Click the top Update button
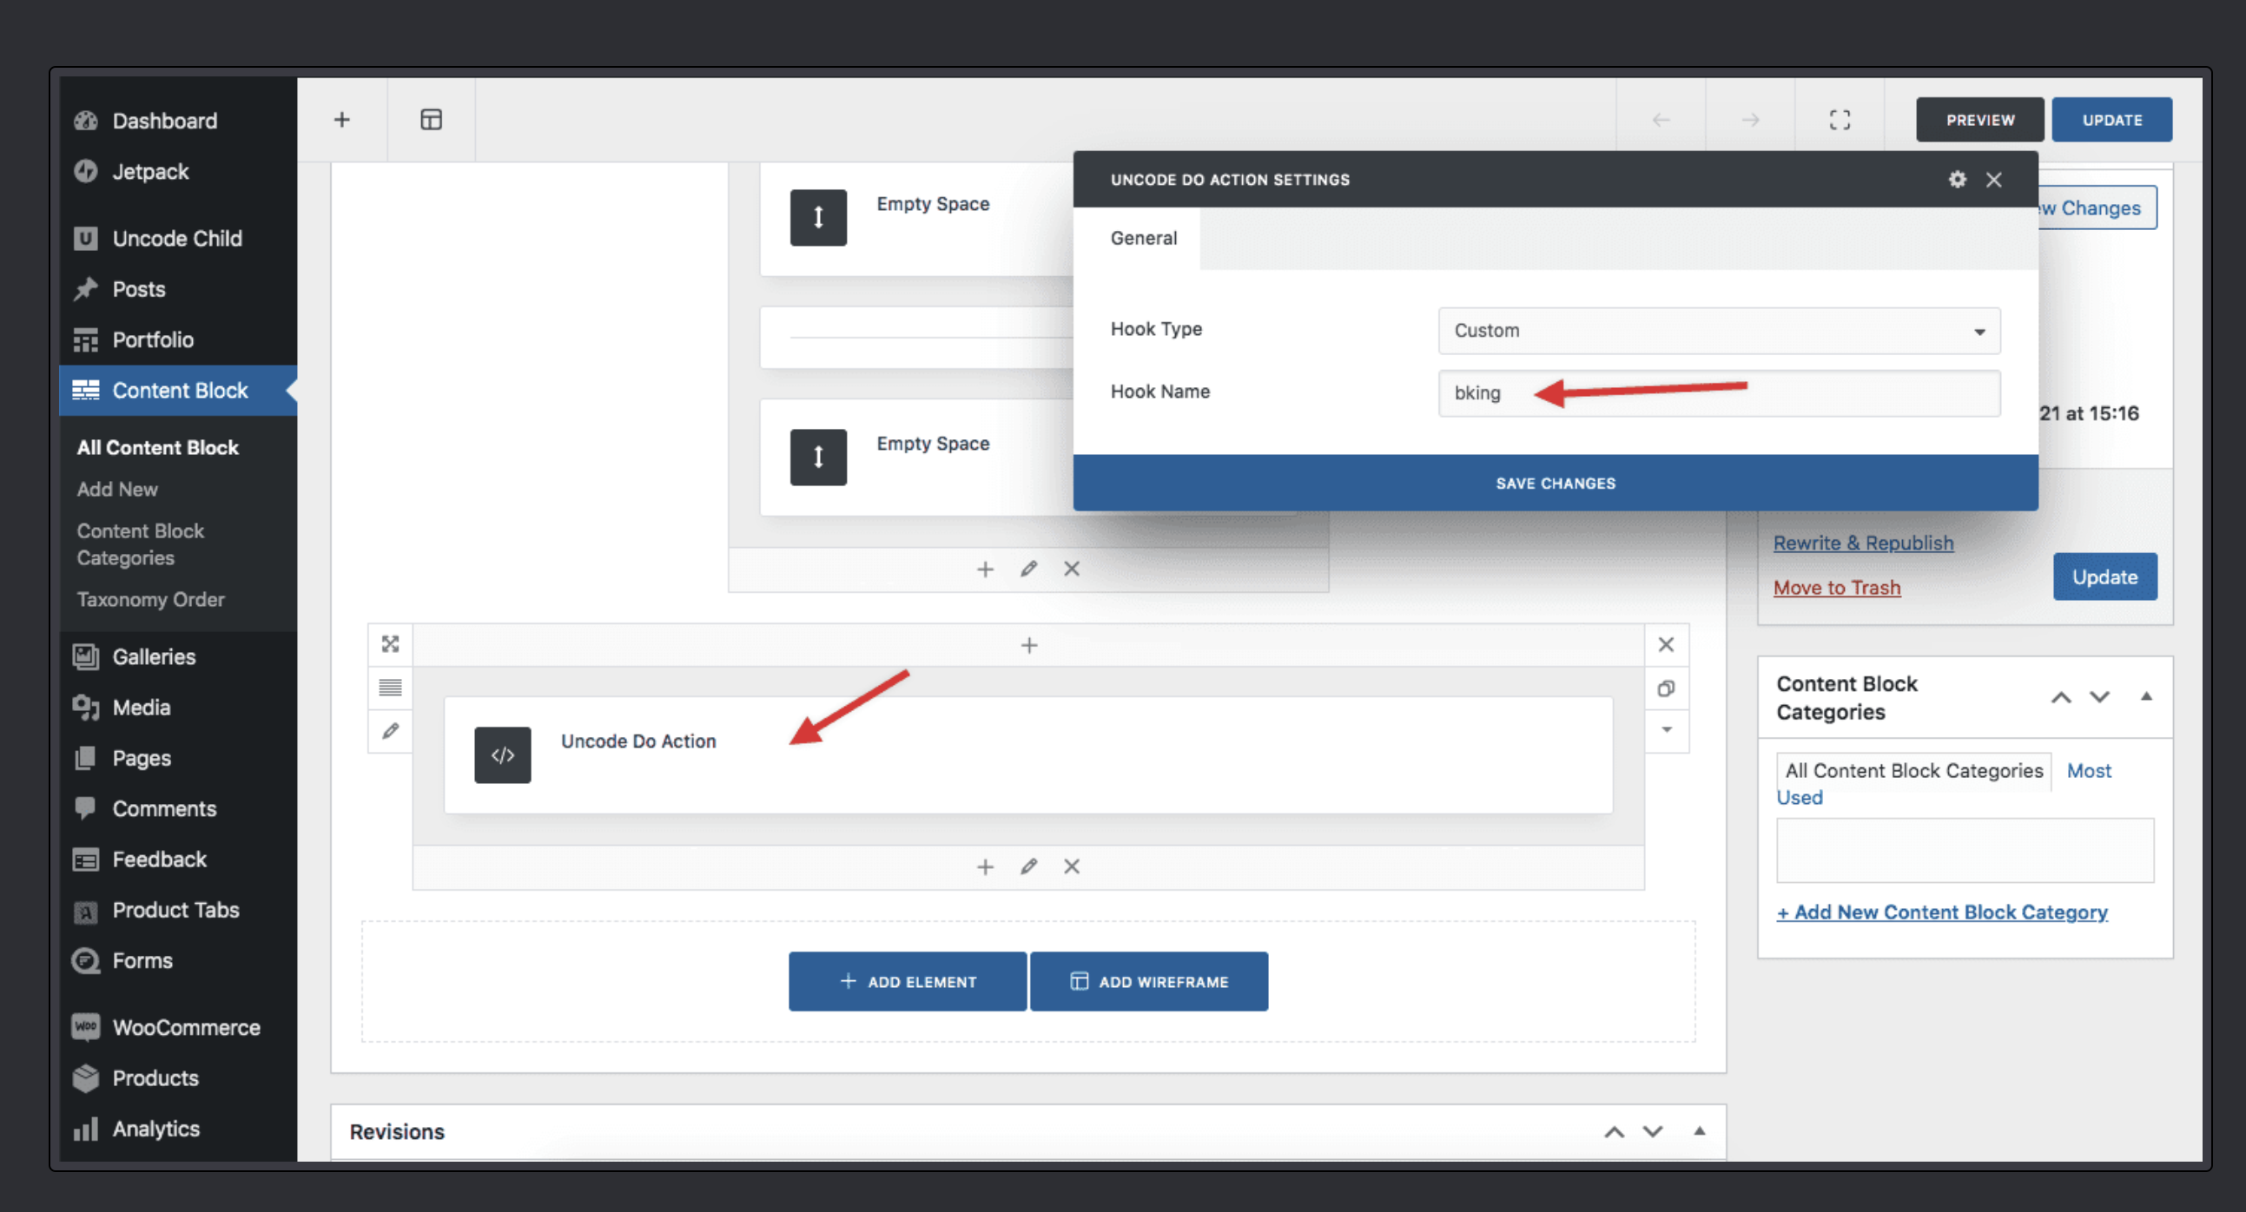Viewport: 2246px width, 1212px height. coord(2111,119)
